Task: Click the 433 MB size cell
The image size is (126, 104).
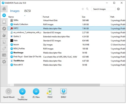Action: pyautogui.click(x=85, y=57)
